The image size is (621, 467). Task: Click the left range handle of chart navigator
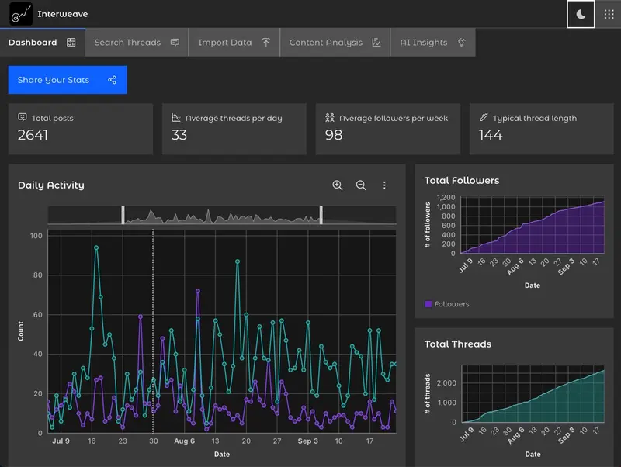123,215
